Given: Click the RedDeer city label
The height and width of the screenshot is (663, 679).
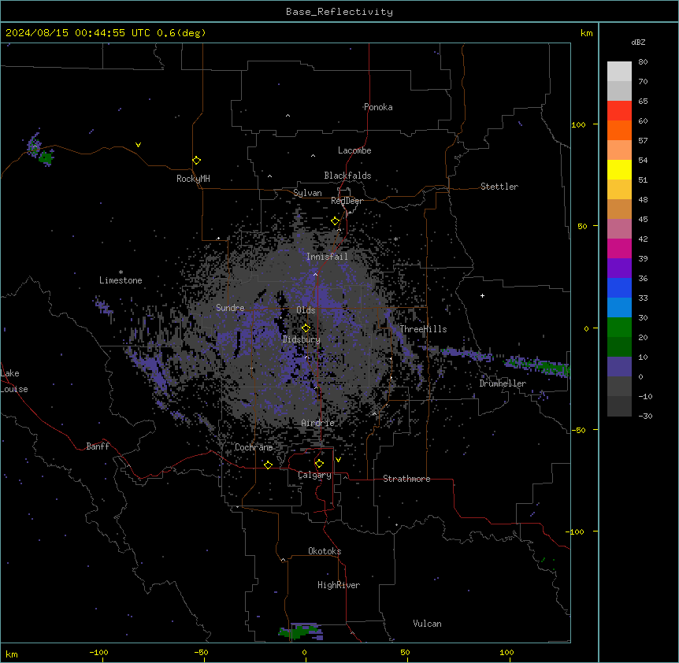Looking at the screenshot, I should pyautogui.click(x=347, y=201).
